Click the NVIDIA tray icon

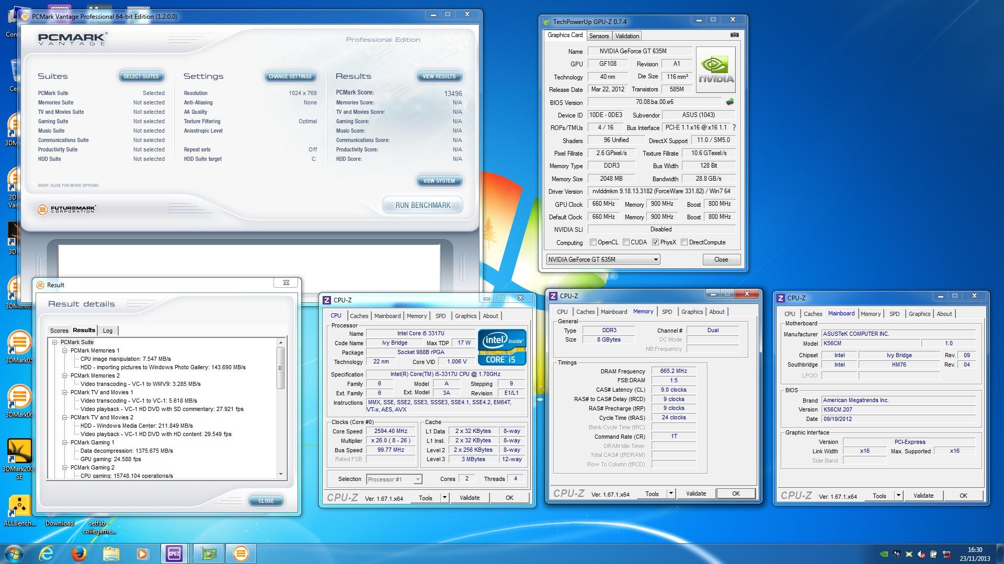click(884, 554)
